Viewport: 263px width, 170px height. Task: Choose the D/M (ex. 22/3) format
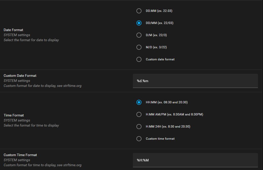click(x=139, y=35)
